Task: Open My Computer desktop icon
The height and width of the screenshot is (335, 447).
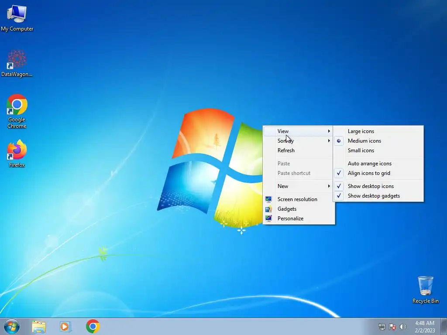Action: click(x=17, y=17)
